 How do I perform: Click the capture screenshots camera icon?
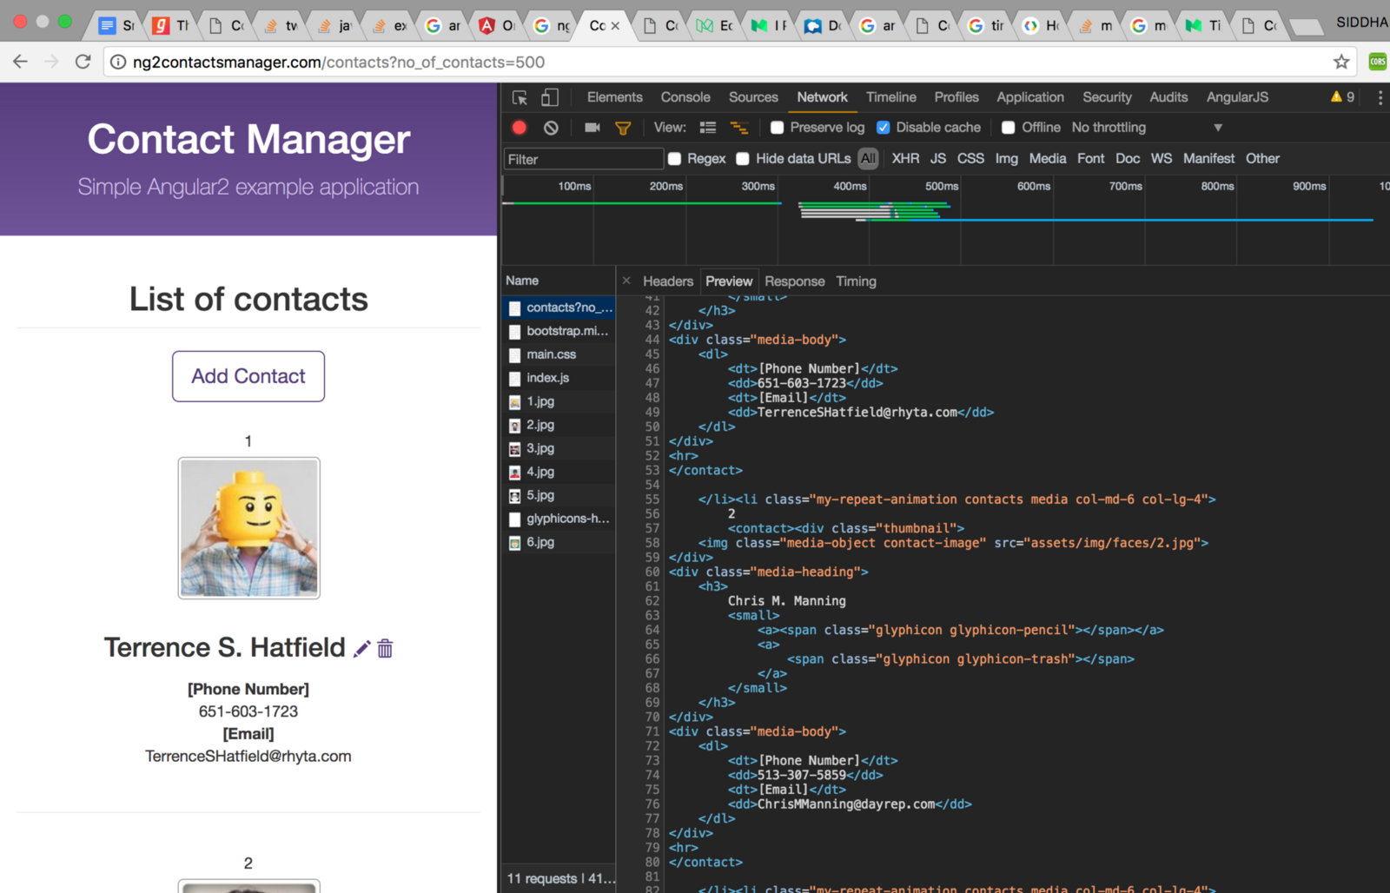(x=592, y=128)
